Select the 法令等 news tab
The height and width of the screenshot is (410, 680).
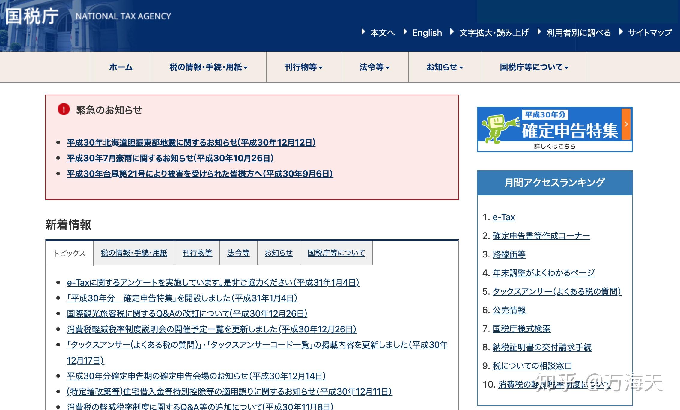tap(238, 253)
